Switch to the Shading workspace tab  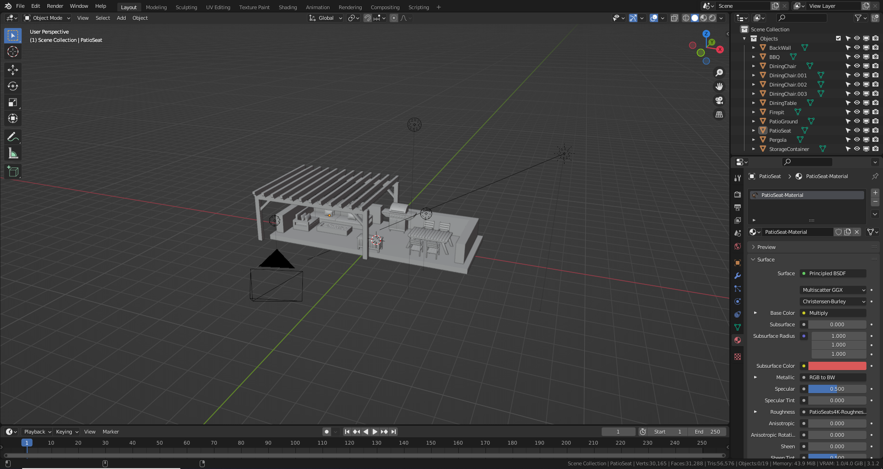(288, 7)
